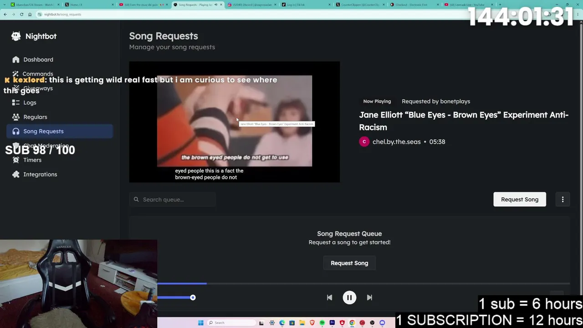Open Discord from the taskbar
The width and height of the screenshot is (583, 328).
[x=382, y=323]
